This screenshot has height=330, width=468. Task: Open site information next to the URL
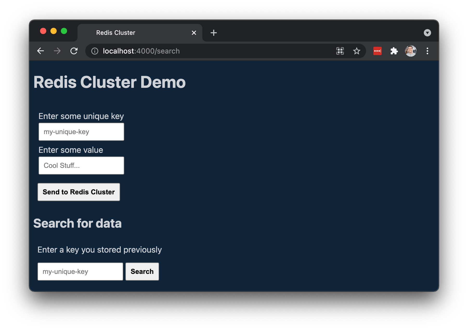pos(95,51)
